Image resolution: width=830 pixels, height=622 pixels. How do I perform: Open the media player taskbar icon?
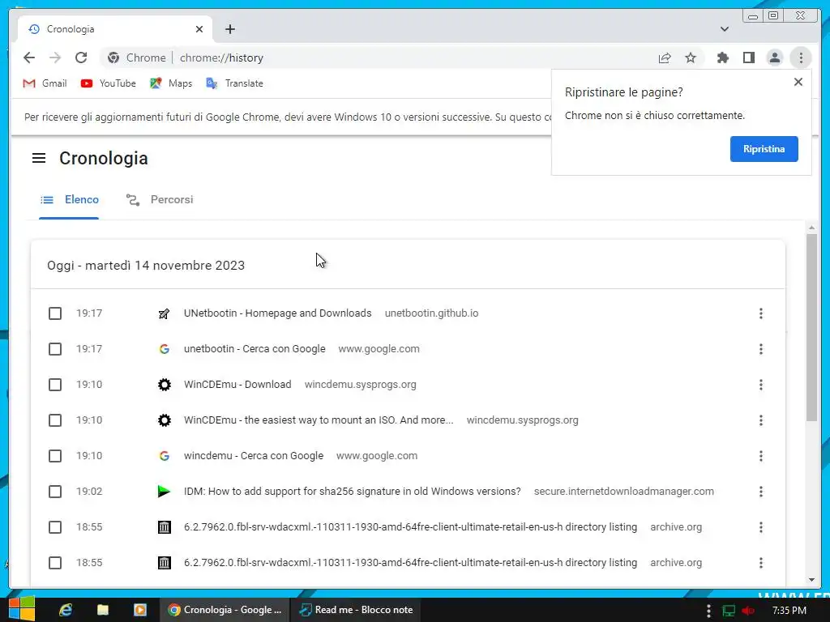139,610
